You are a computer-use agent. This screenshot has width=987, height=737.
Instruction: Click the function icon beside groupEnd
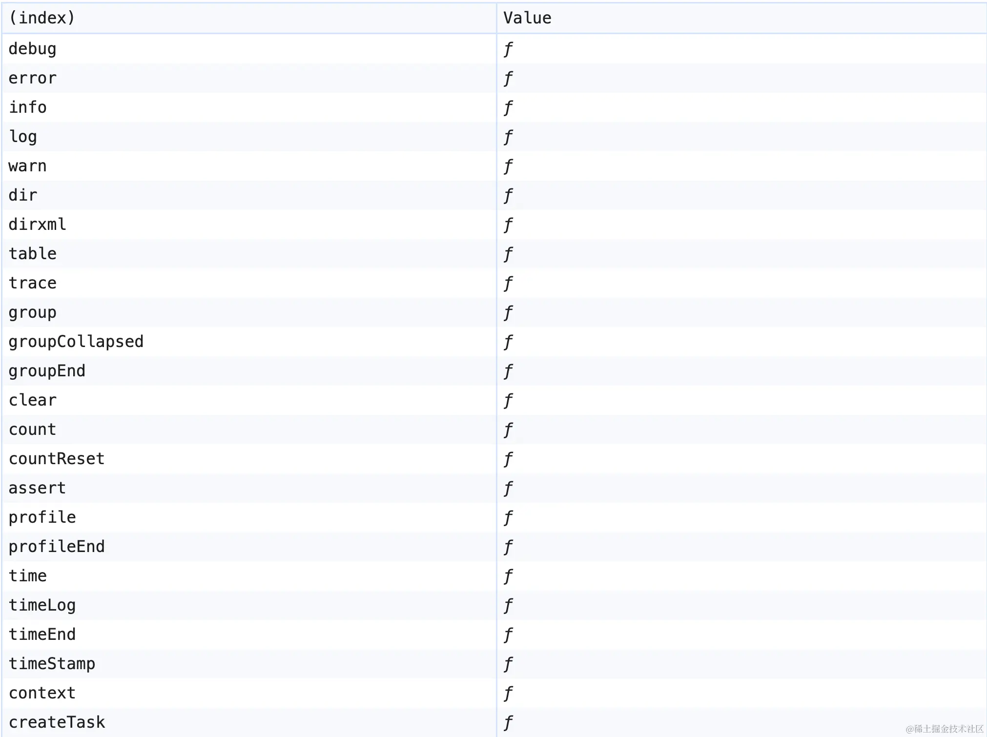tap(508, 371)
